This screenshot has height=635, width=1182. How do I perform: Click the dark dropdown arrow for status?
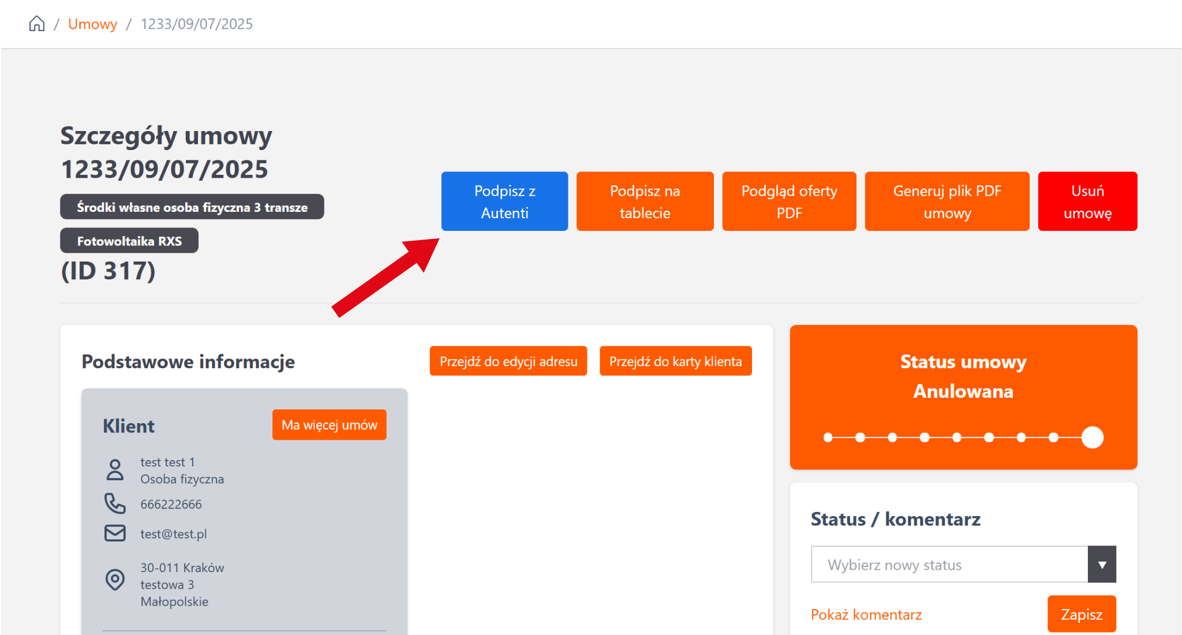(1102, 565)
